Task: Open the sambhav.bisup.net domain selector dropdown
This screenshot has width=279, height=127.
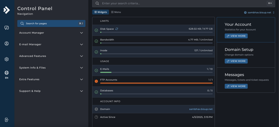Action: [259, 13]
